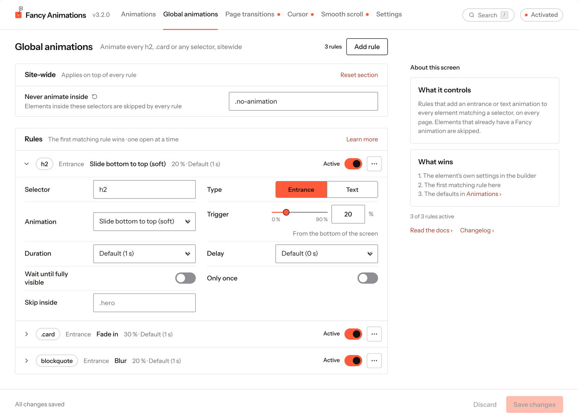Enable Wait until fully visible switch
Viewport: 578px width, 419px height.
(x=185, y=278)
